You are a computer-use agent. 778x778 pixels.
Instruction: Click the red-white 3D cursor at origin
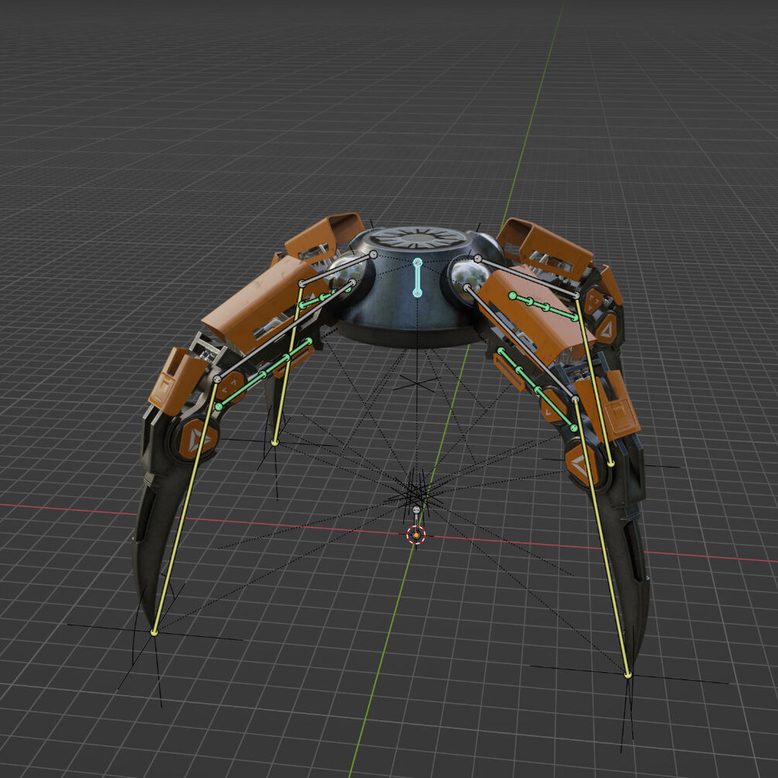pyautogui.click(x=416, y=536)
